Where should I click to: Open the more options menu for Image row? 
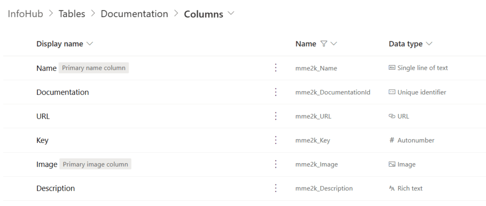[x=276, y=164]
